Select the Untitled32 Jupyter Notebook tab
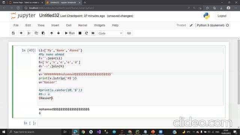Viewport: 240px width, 135px height. [63, 3]
